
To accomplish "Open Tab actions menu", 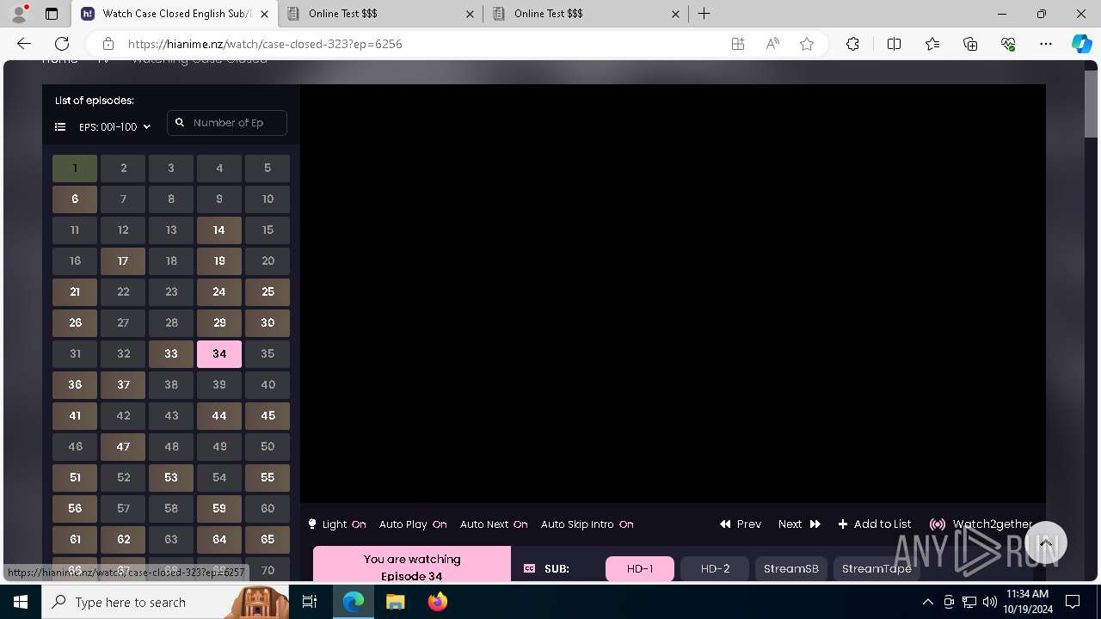I will pos(52,14).
